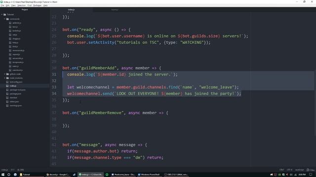Collapse the Tutorial root folder arrow

2,14
